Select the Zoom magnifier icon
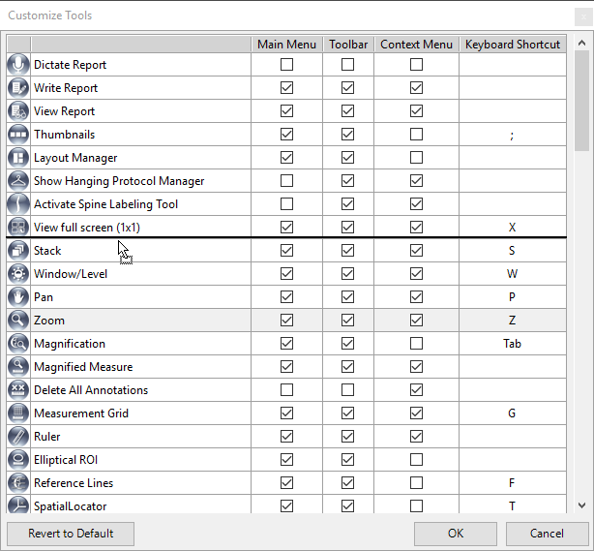The height and width of the screenshot is (551, 594). [x=18, y=321]
